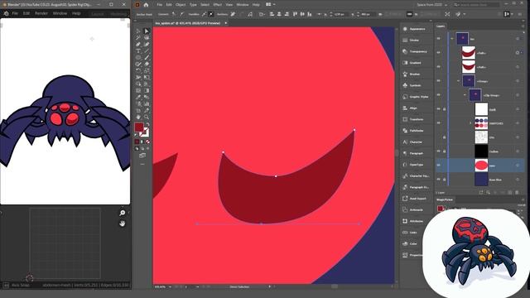Expand the swatches layer arrow

tap(471, 123)
